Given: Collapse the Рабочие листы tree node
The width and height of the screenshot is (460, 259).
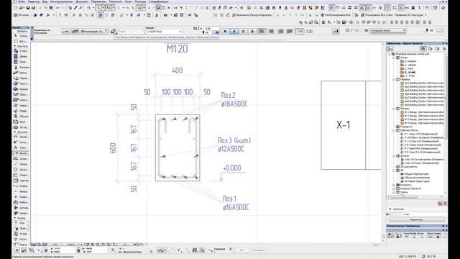Looking at the screenshot, I should [394, 130].
